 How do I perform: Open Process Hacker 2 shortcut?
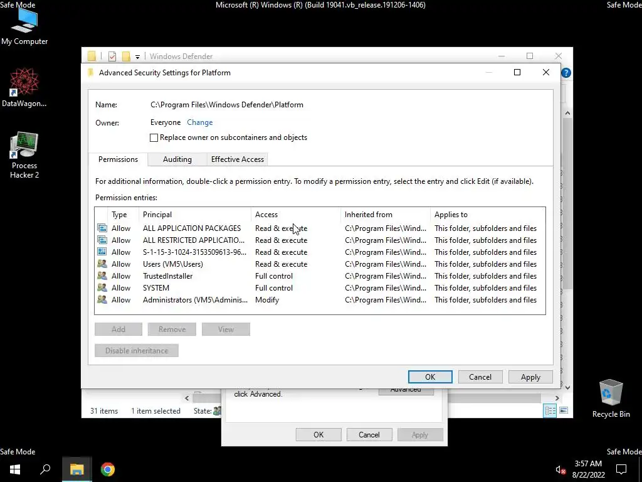24,155
